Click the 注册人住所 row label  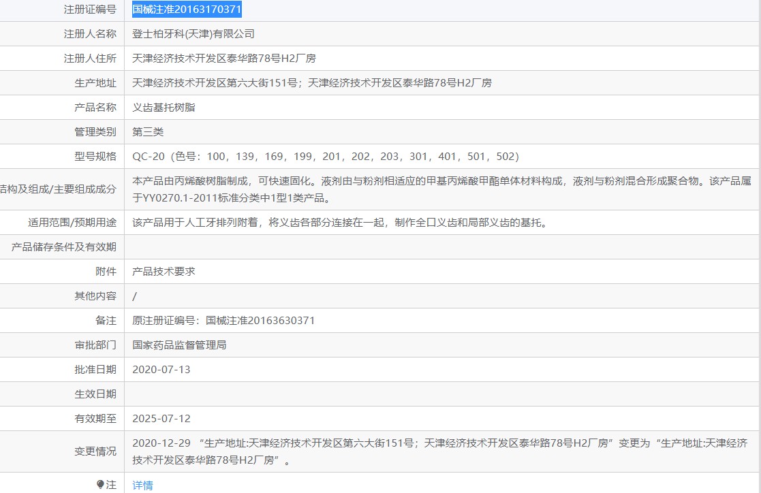point(91,59)
